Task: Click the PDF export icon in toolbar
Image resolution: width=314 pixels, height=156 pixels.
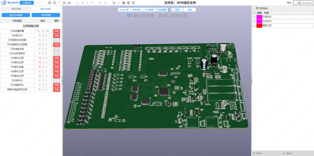Action: coord(123,3)
